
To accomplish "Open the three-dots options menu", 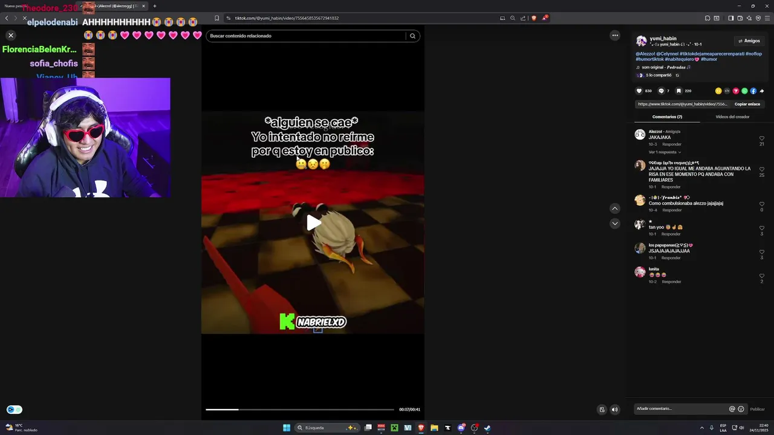I will (x=615, y=36).
